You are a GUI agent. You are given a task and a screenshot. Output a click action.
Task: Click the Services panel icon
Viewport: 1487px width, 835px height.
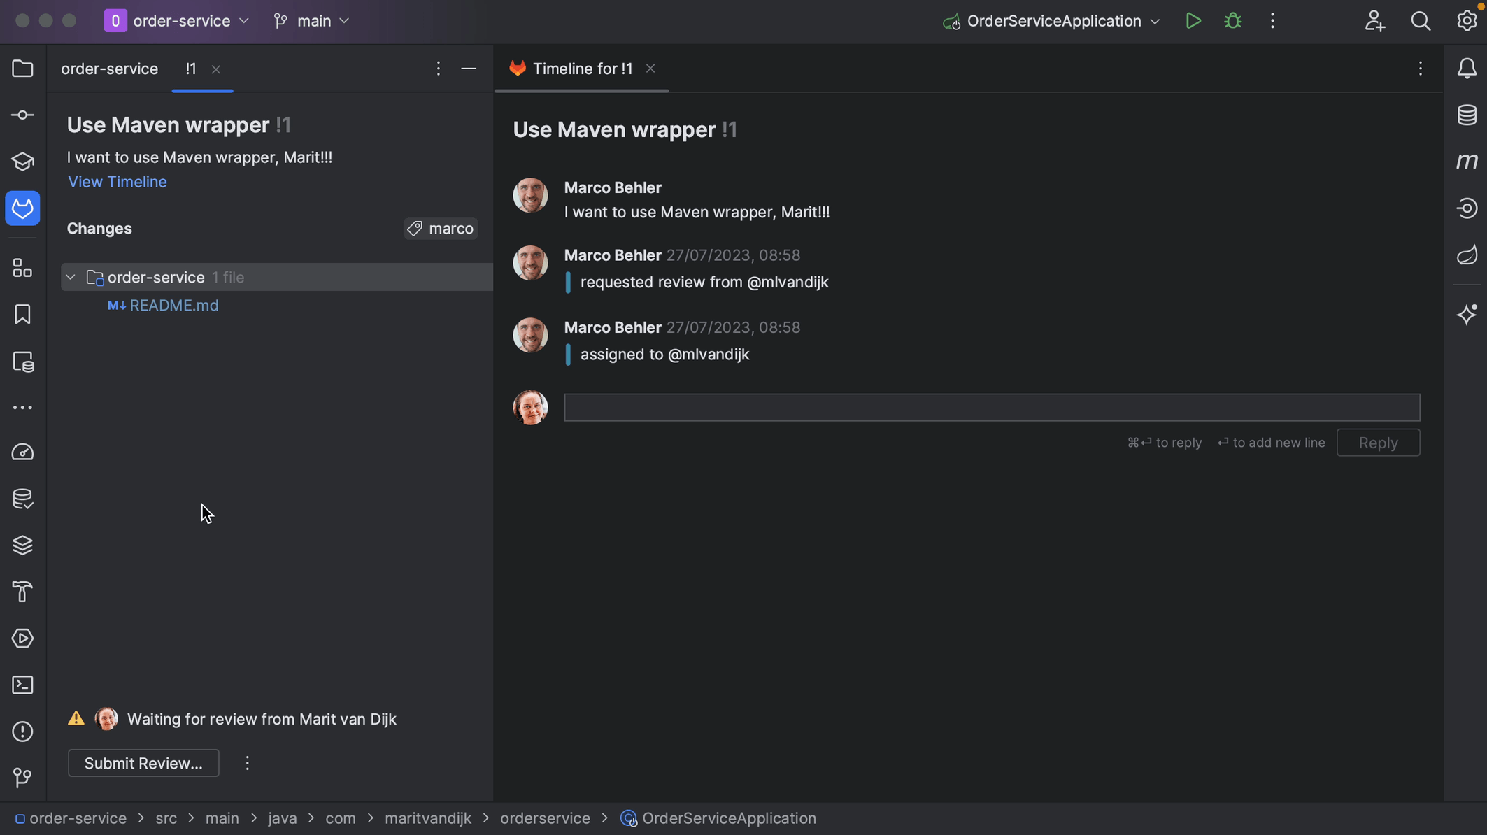(22, 639)
